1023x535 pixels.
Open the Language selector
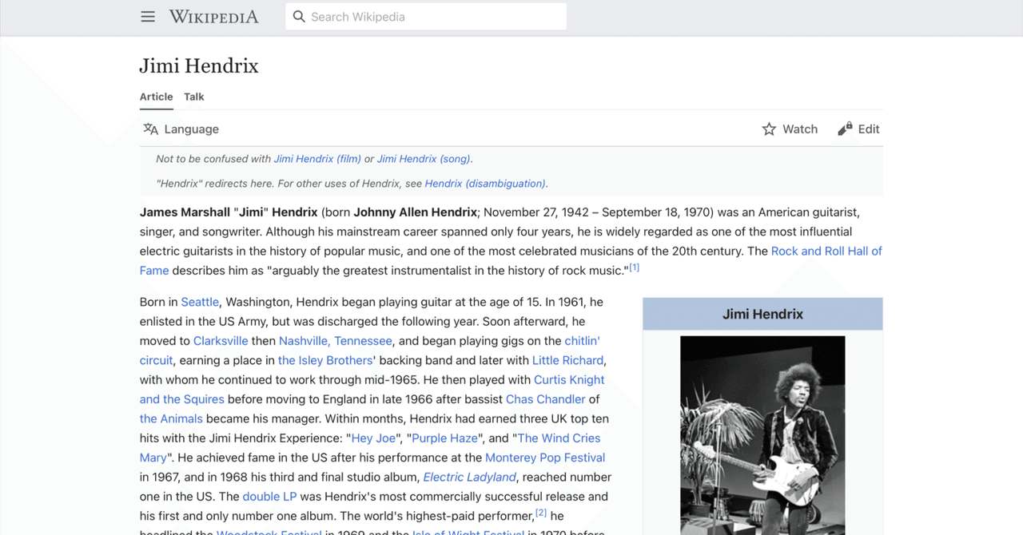181,129
